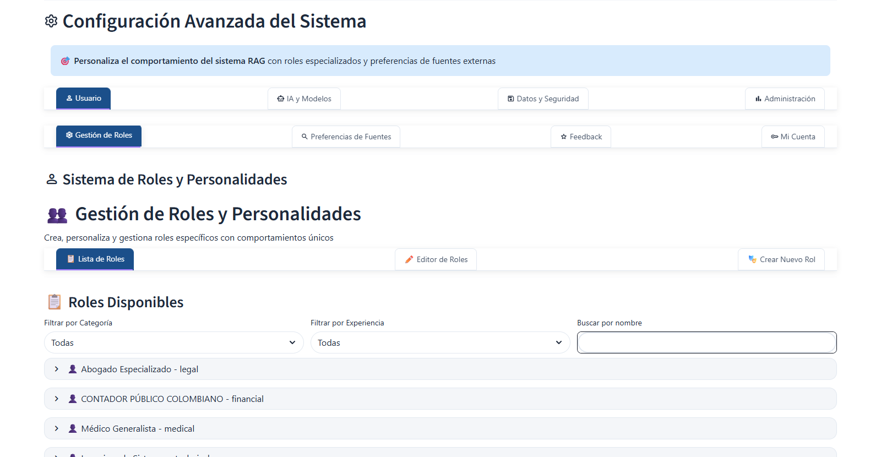The image size is (881, 457).
Task: Click the Configuración Avanzada del Sistema title
Action: coord(214,21)
